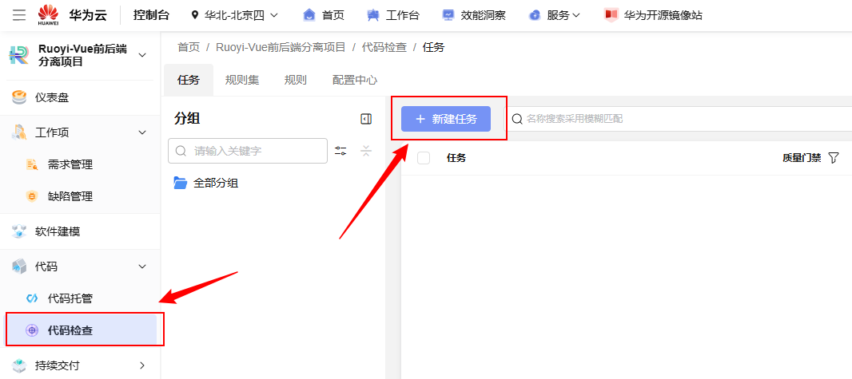Viewport: 852px width, 379px height.
Task: Click the 代码检查 target icon
Action: [32, 330]
